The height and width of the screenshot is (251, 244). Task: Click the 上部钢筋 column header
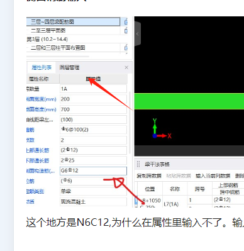coord(228,185)
